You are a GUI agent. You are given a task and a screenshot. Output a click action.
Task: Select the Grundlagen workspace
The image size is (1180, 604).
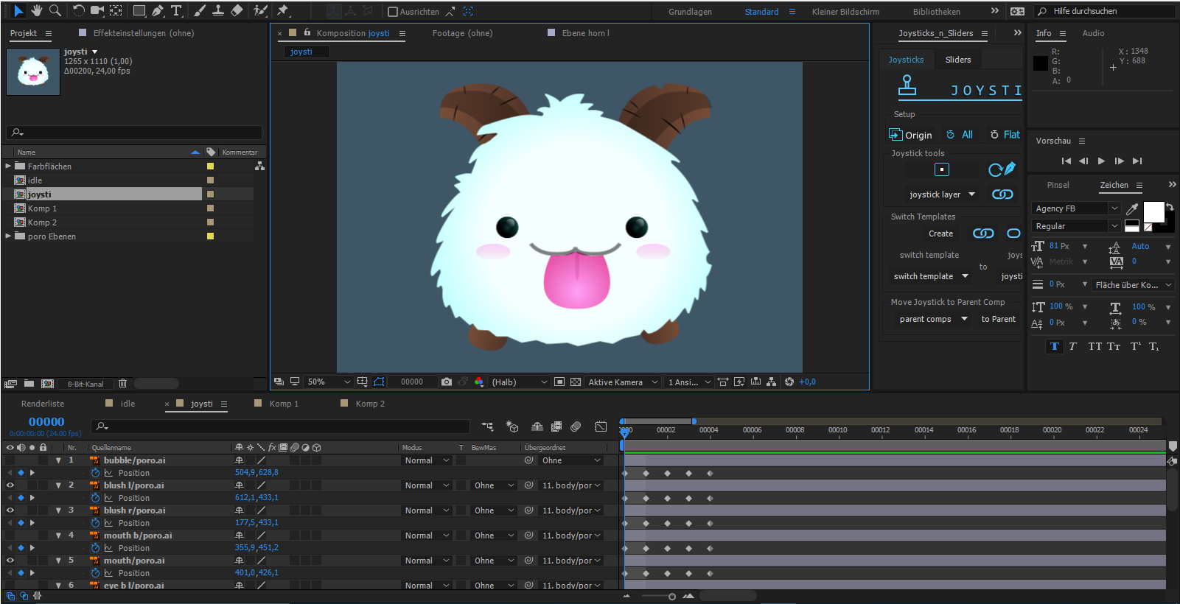click(690, 12)
